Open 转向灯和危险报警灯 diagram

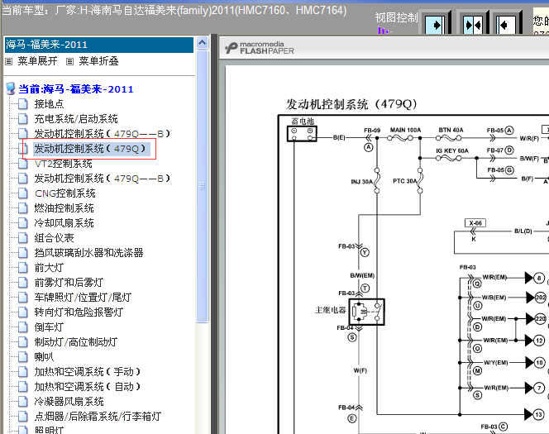[79, 312]
